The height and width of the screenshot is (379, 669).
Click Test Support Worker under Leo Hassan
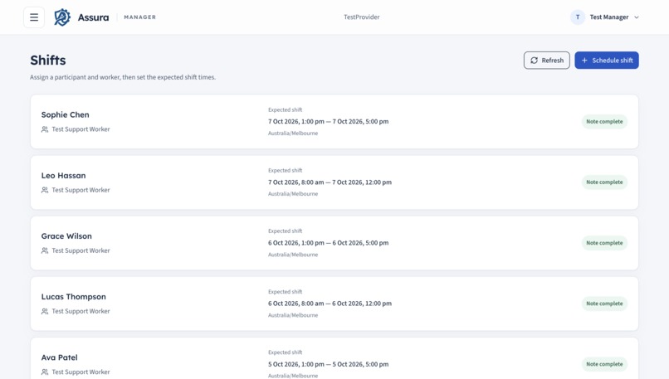click(81, 190)
